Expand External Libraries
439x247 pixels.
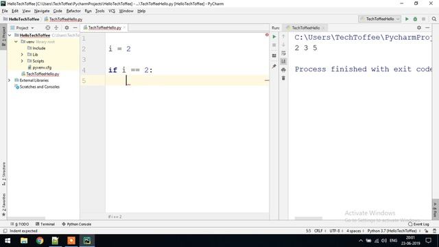pyautogui.click(x=9, y=80)
